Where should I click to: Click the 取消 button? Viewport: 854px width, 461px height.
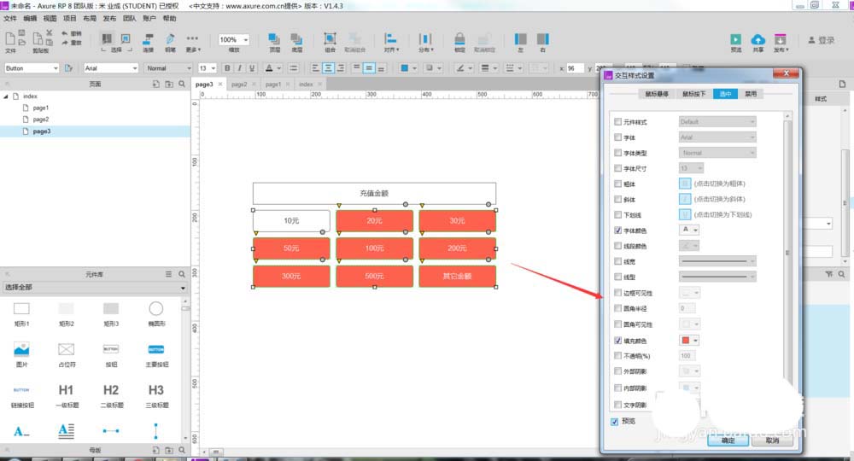click(x=772, y=441)
